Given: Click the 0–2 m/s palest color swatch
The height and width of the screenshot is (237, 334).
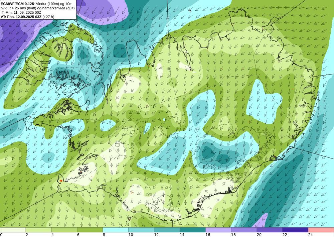Looking at the screenshot, I should 13,230.
